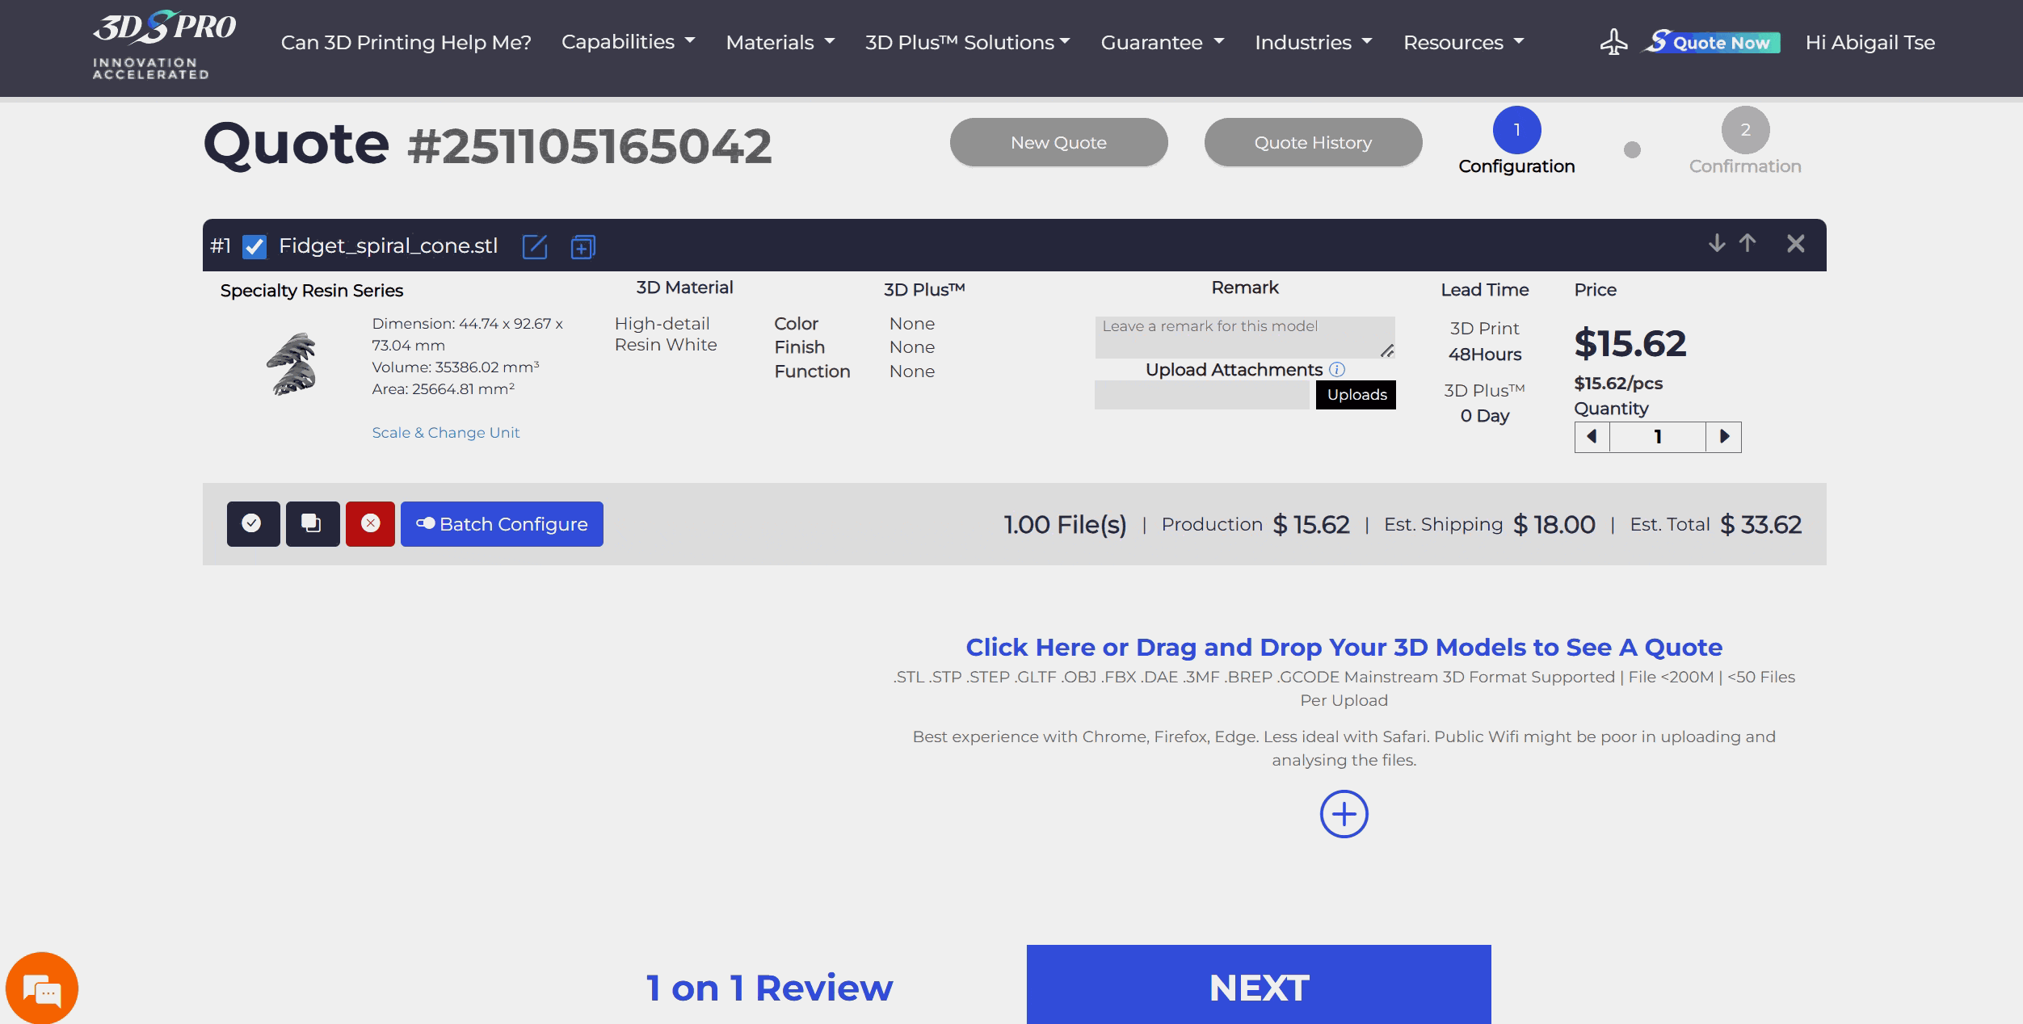Open Can 3D Printing Help Me? page

(406, 42)
